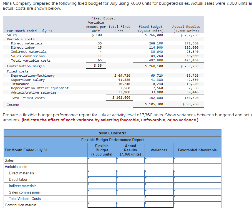This screenshot has height=208, width=252.
Task: Enter the Sales variance amount
Action: coord(159,160)
